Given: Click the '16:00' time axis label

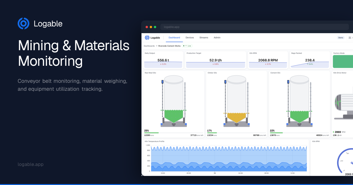Looking at the screenshot, I should click(x=163, y=173).
